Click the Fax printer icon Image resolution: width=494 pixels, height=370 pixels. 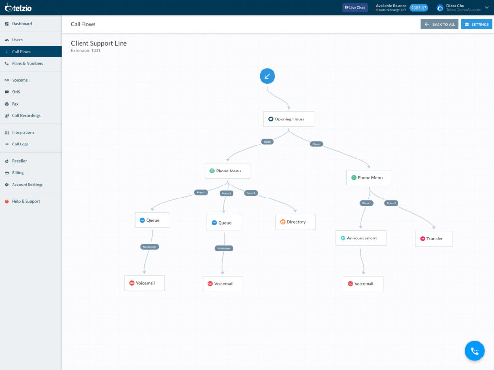(x=7, y=104)
